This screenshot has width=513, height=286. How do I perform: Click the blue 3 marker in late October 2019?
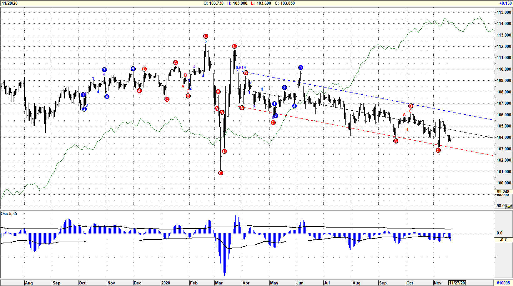[104, 70]
